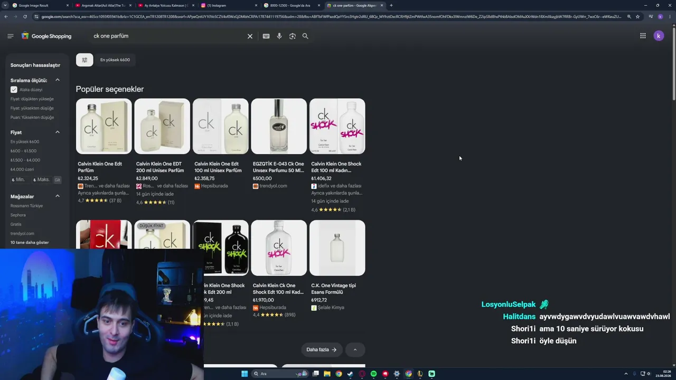Open Opera GX from the taskbar
Screen dimensions: 676x380
(362, 374)
